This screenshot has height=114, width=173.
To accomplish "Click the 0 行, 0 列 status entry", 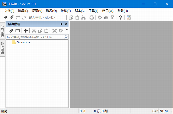I will [101, 111].
